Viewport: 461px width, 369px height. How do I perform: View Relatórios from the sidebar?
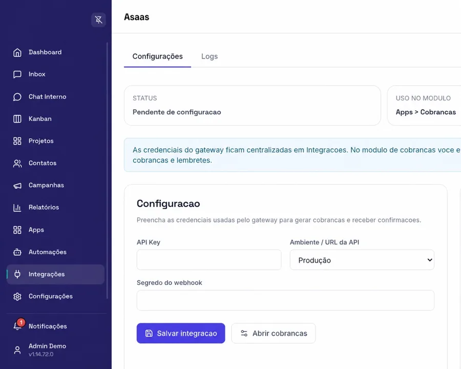[55, 208]
